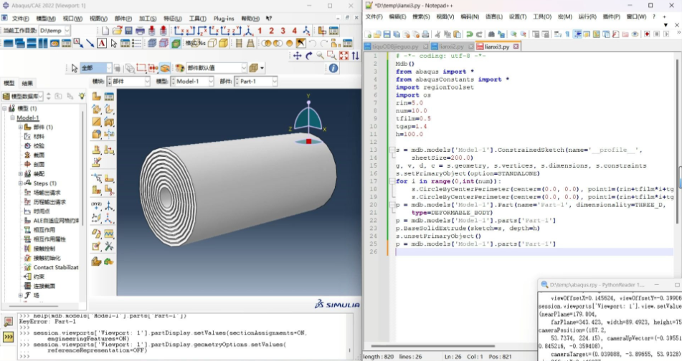Click the Find binoculars icon in Notepad++
The image size is (682, 361).
point(491,34)
